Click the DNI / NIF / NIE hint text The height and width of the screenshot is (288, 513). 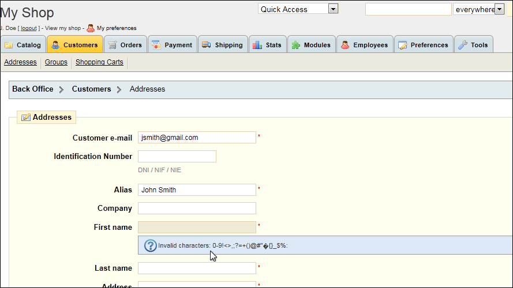[159, 170]
